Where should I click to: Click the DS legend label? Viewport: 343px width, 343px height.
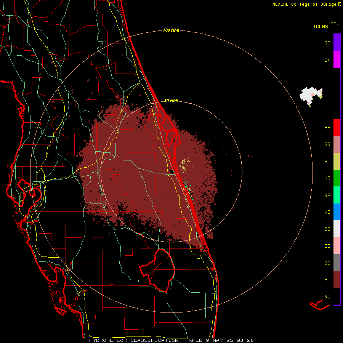pyautogui.click(x=327, y=229)
